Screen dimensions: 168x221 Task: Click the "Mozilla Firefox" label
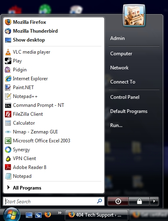[x=29, y=22]
